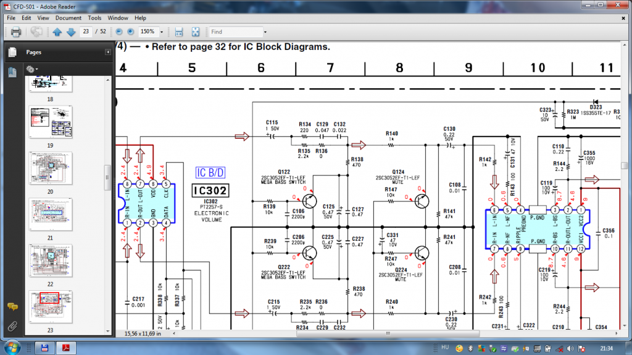Click into the Find text box
Screen dimensions: 632x355
click(x=235, y=32)
